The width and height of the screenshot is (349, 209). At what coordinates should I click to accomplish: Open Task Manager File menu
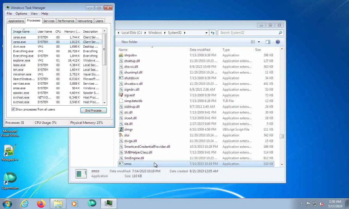[x=9, y=14]
